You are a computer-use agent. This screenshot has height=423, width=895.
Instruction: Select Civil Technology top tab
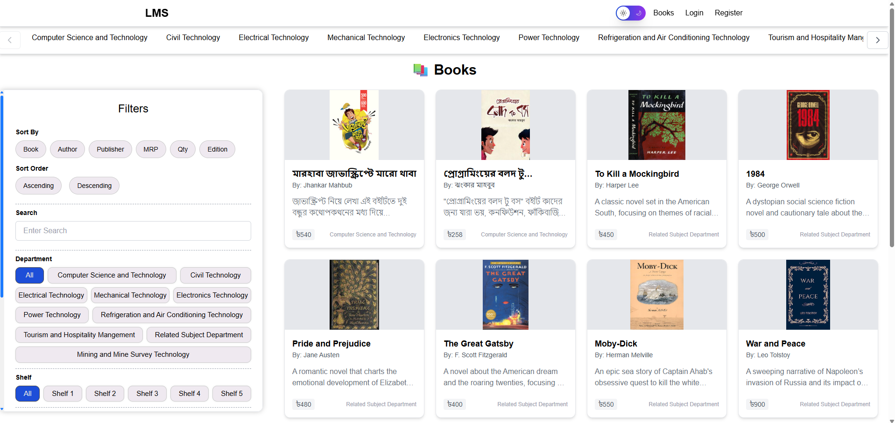tap(193, 37)
